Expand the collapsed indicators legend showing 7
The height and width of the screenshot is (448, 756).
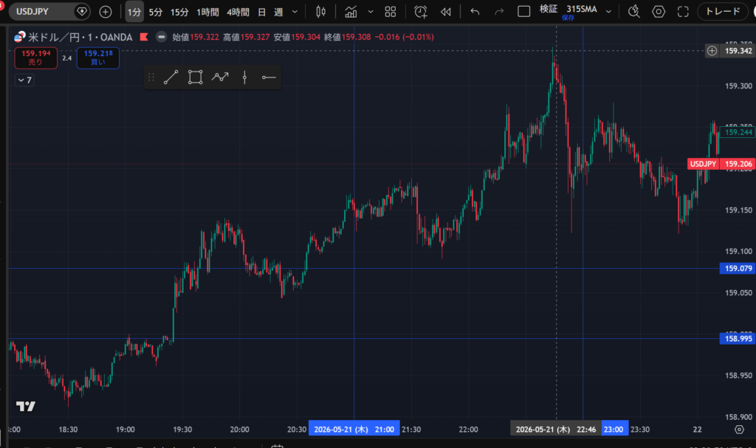(x=24, y=80)
